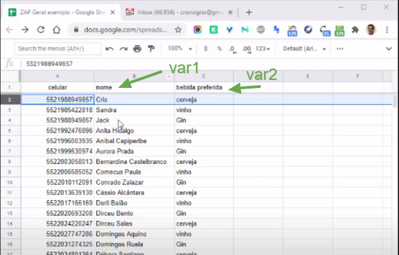Click the undo icon in toolbar
Viewport: 399px width, 255px height.
[109, 49]
